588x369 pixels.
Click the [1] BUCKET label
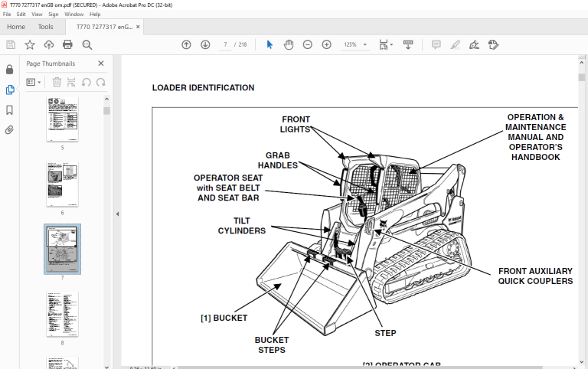point(224,318)
